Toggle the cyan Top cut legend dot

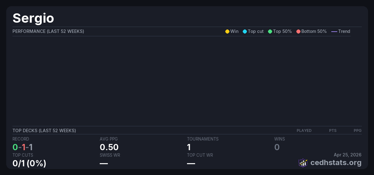[x=245, y=31]
